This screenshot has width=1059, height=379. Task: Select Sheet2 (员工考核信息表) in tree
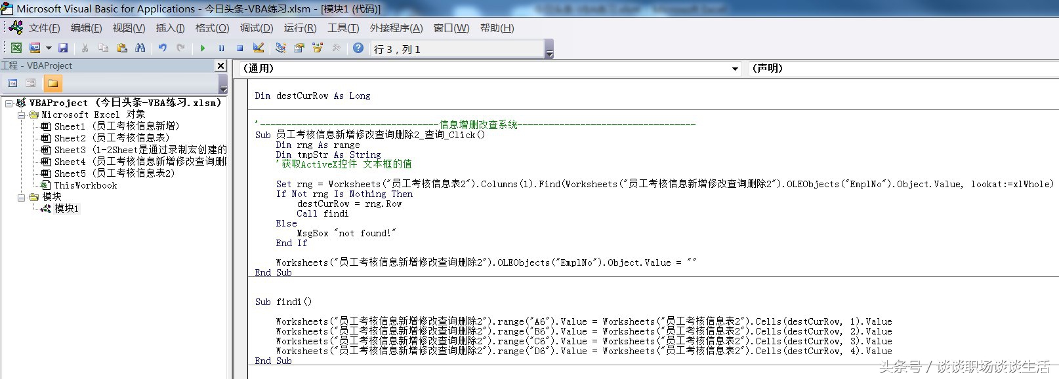coord(106,137)
